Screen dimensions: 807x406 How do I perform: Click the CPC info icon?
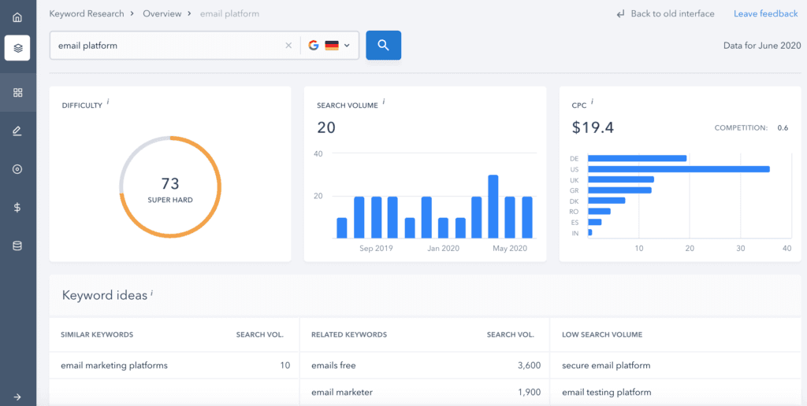(x=592, y=102)
